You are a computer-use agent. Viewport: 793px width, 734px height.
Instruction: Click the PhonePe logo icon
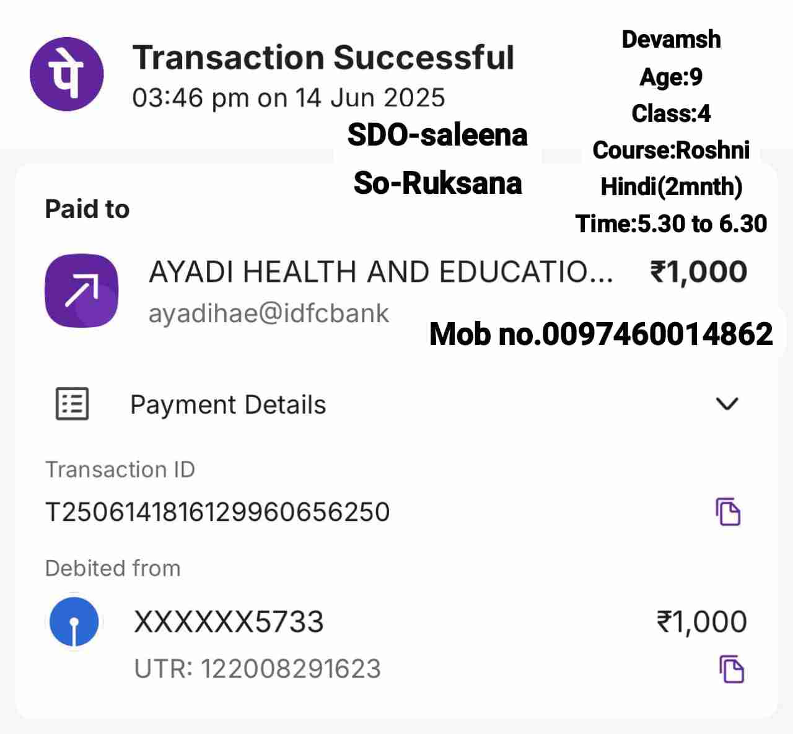point(67,74)
